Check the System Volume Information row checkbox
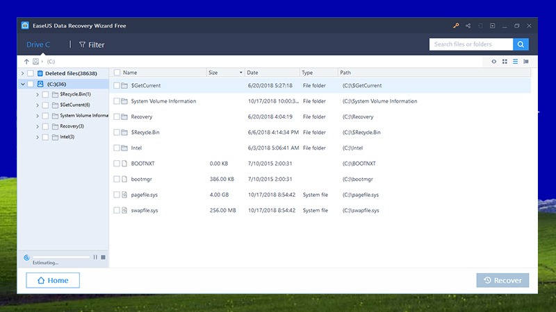Screen dimensions: 556x312 click(x=117, y=101)
